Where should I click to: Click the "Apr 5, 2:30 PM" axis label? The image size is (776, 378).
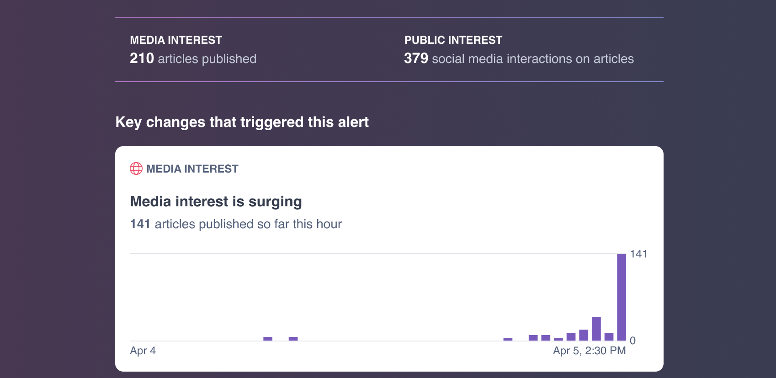pyautogui.click(x=589, y=351)
